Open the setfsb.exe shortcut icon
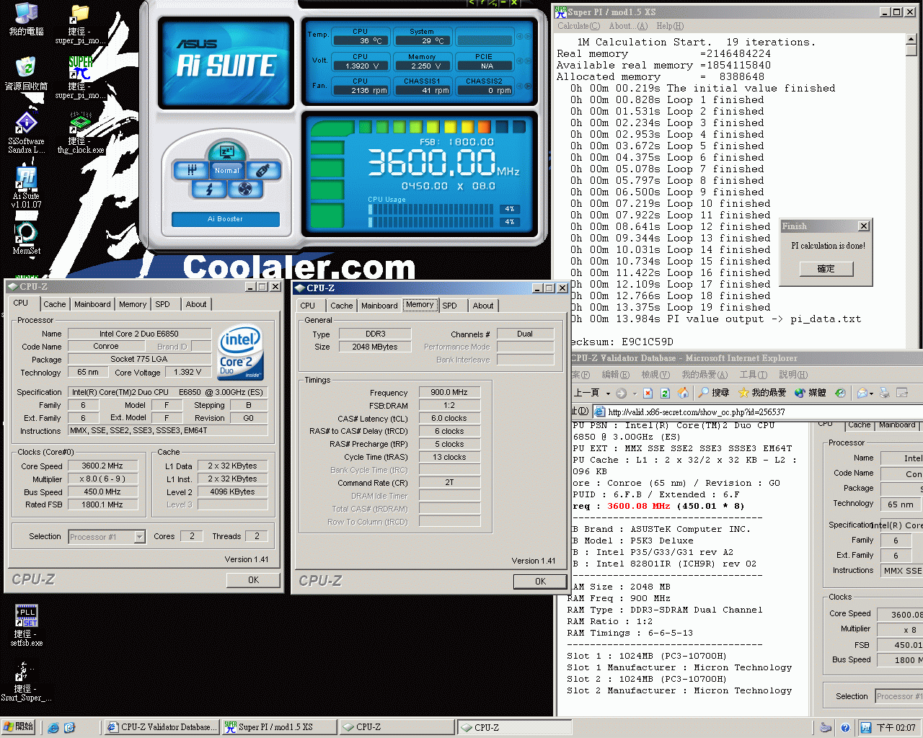The height and width of the screenshot is (738, 923). (x=27, y=626)
